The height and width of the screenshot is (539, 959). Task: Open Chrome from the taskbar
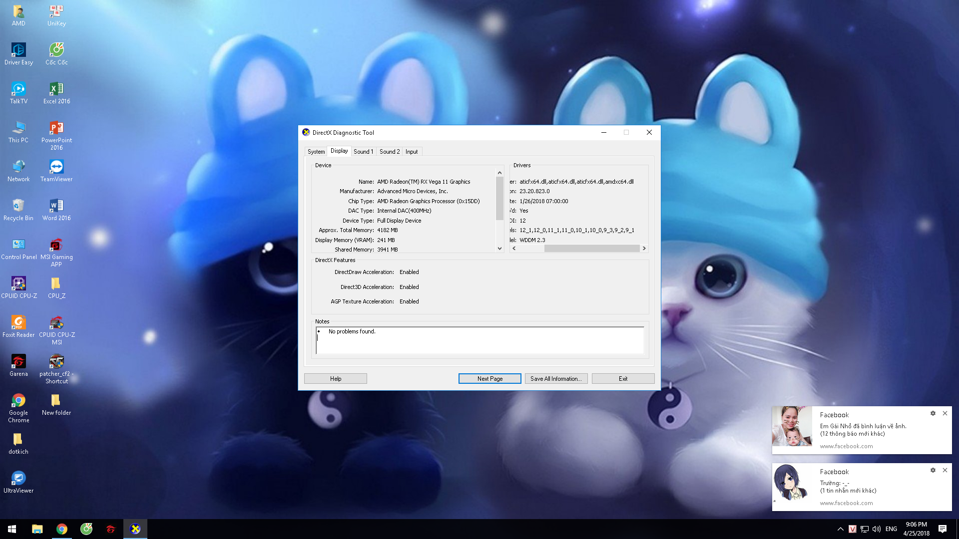tap(62, 529)
